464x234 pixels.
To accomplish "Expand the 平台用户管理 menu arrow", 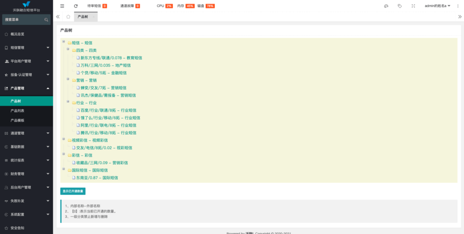I will (48, 61).
